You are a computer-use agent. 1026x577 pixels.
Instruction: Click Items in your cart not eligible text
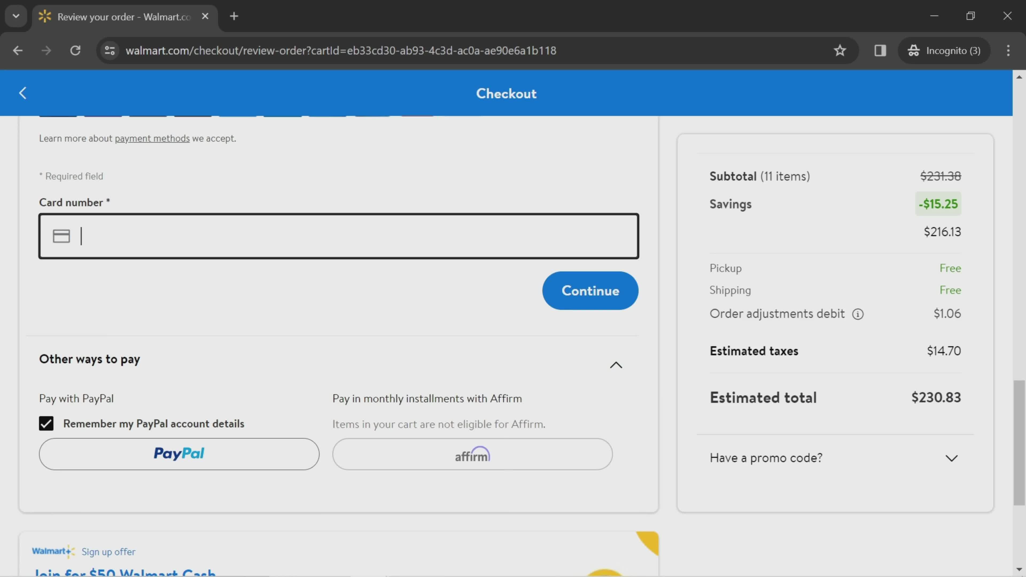coord(439,424)
